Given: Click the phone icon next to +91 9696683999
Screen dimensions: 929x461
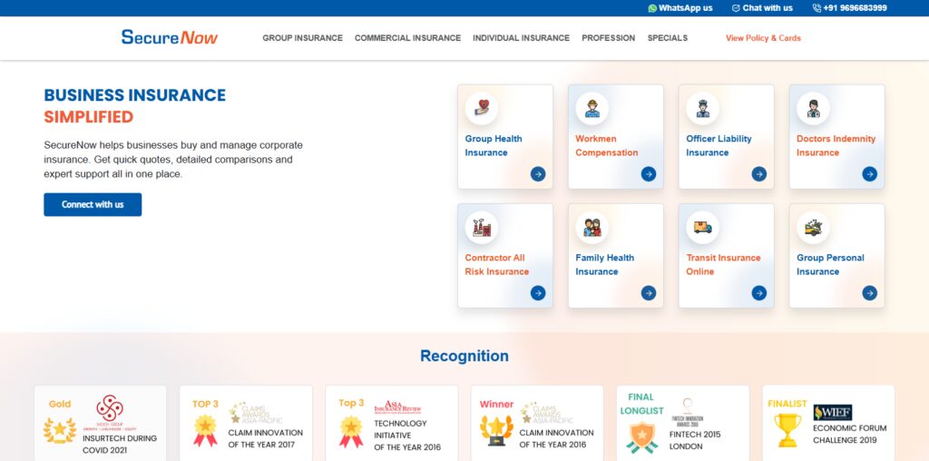Looking at the screenshot, I should (x=817, y=8).
